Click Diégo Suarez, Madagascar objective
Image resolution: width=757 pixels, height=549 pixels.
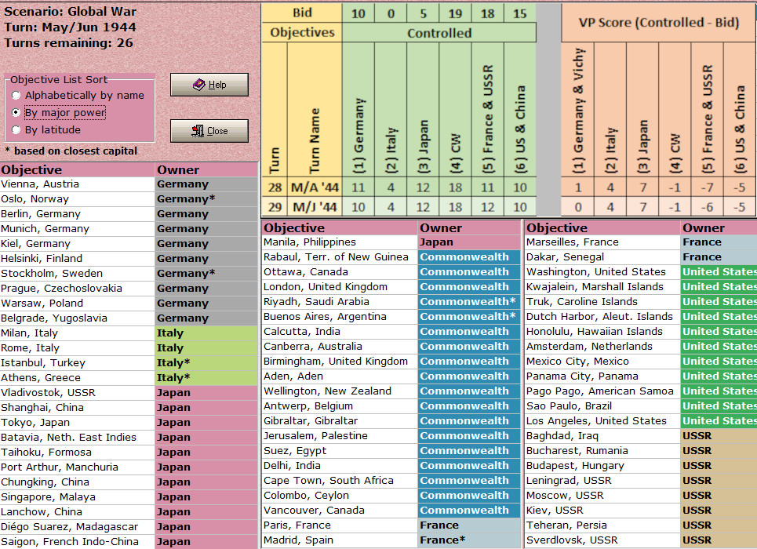(77, 527)
